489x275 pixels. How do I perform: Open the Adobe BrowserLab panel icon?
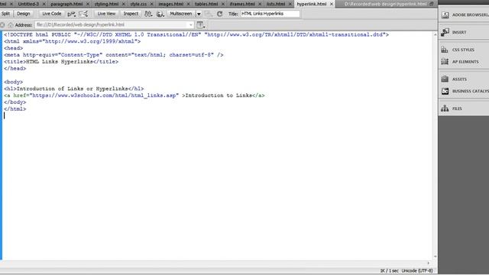click(445, 15)
